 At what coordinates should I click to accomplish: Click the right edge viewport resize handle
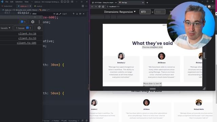(x=204, y=56)
